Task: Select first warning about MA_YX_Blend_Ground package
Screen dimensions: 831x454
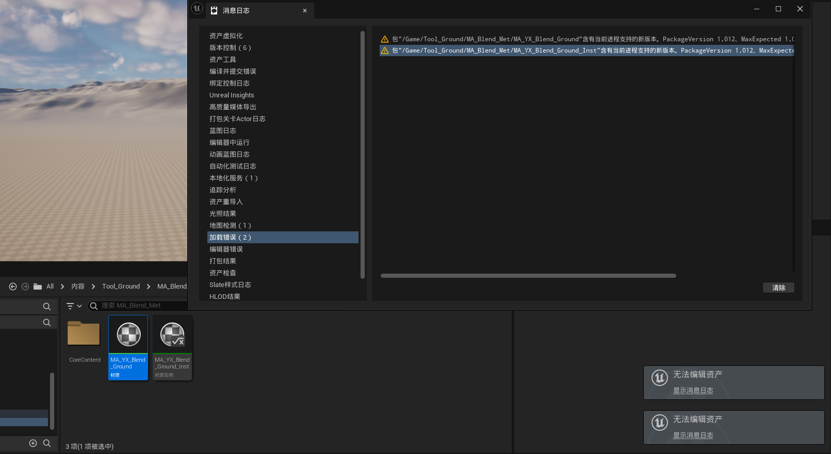Action: (587, 39)
